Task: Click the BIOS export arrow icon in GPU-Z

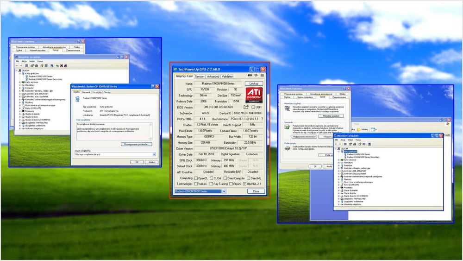Action: 246,107
